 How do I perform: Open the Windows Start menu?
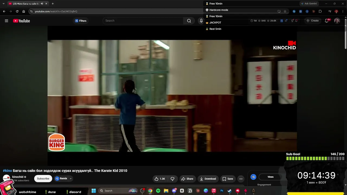[94, 191]
